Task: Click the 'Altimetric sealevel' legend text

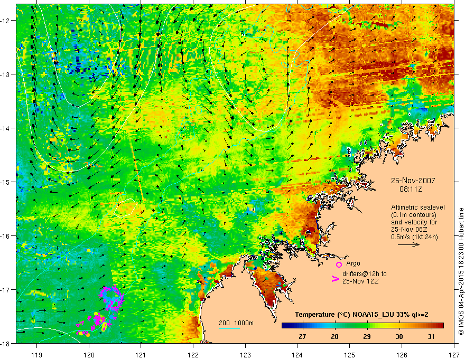Action: click(x=418, y=207)
